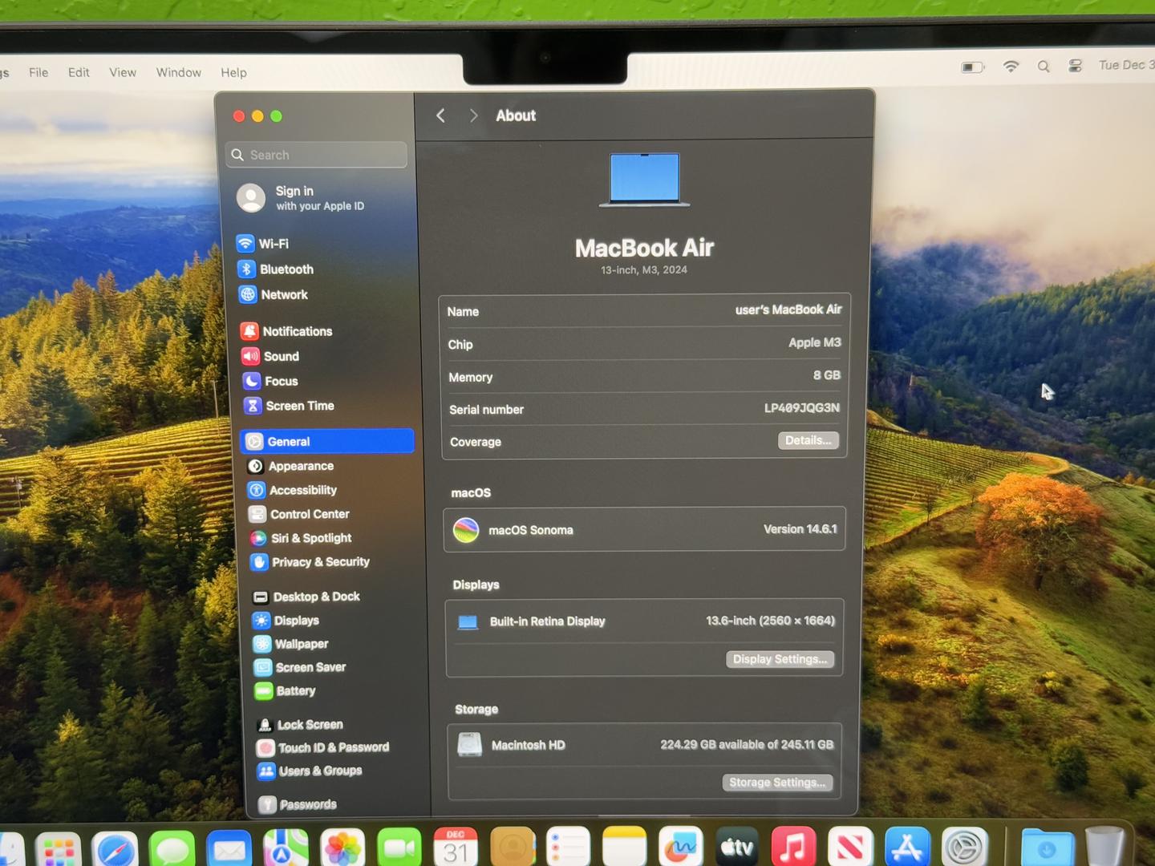Open Bluetooth settings in the sidebar

point(275,269)
